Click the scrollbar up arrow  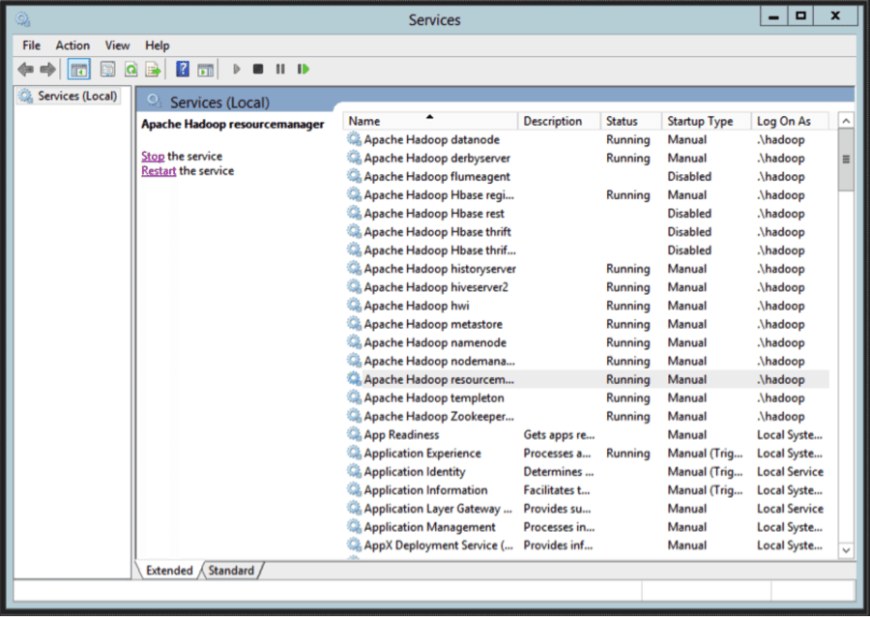(x=846, y=121)
